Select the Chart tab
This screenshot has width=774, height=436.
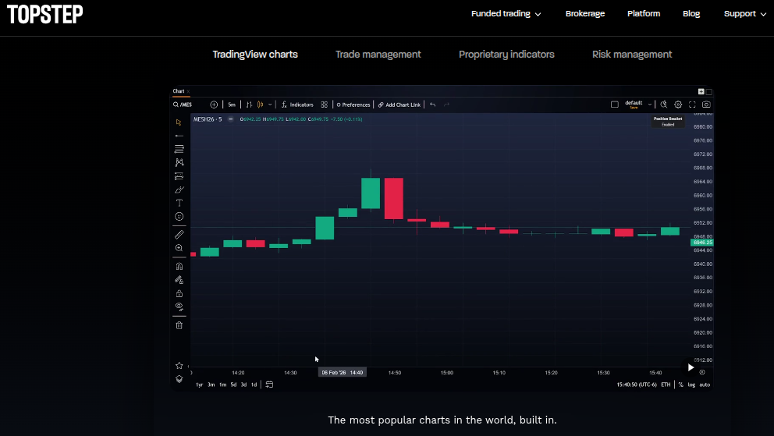178,91
